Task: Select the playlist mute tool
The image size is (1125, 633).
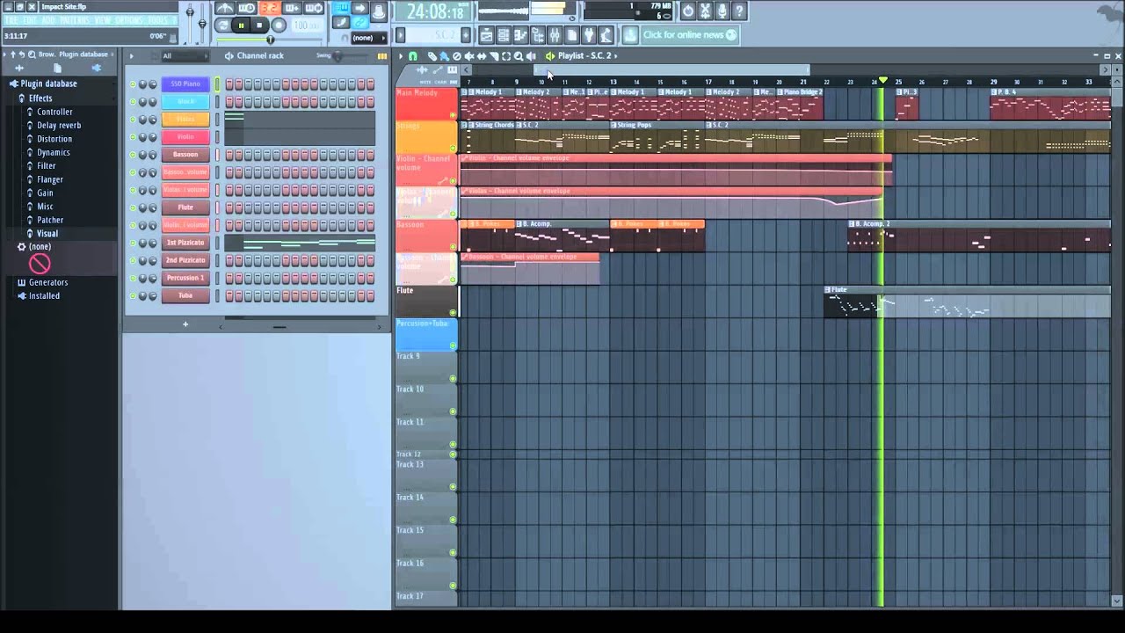Action: (x=468, y=56)
